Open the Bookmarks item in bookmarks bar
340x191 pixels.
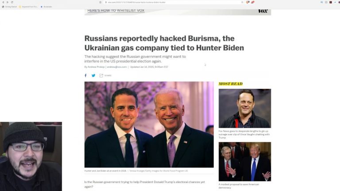pyautogui.click(x=46, y=7)
